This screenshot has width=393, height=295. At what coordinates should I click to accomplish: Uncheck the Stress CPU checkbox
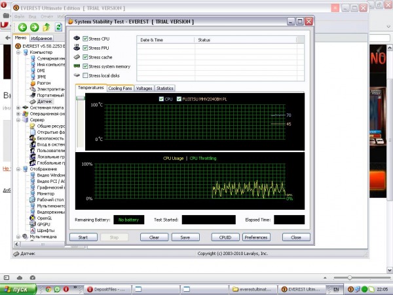point(85,39)
